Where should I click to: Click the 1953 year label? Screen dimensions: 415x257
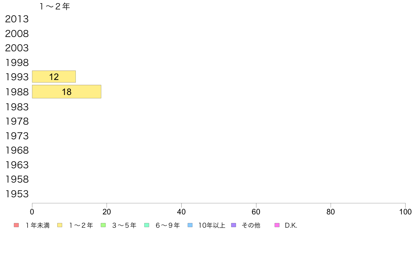(17, 194)
